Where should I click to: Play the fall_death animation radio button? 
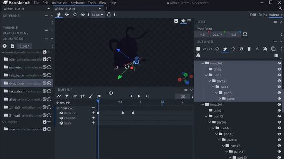coord(49,75)
